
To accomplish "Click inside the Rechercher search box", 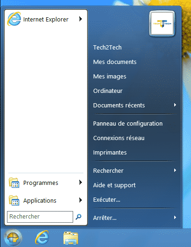I will [40, 217].
